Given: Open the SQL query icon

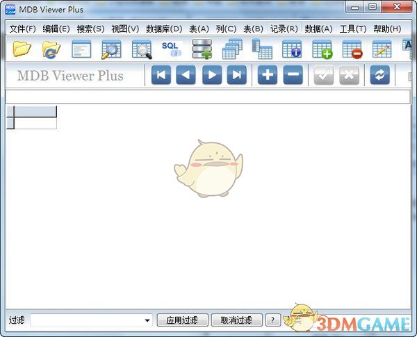Looking at the screenshot, I should (x=172, y=49).
